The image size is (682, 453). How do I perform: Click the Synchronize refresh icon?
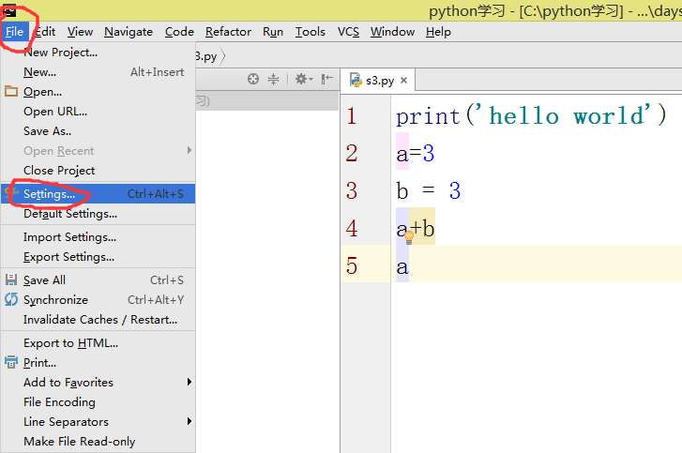pyautogui.click(x=11, y=299)
